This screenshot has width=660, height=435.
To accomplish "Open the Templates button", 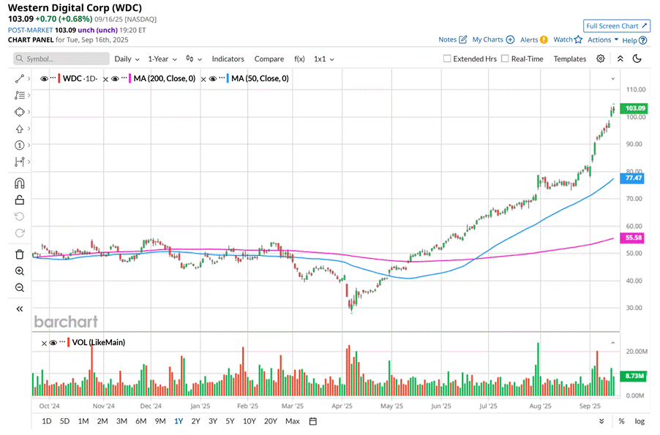I will coord(569,59).
